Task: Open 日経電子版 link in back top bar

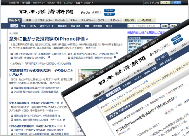Action: [14, 3]
